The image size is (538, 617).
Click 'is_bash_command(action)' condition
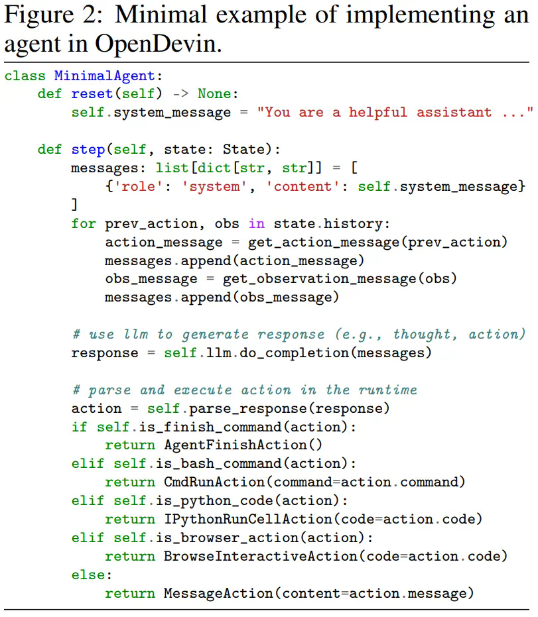pos(251,463)
